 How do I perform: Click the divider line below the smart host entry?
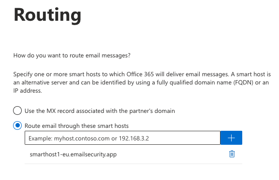click(x=133, y=164)
